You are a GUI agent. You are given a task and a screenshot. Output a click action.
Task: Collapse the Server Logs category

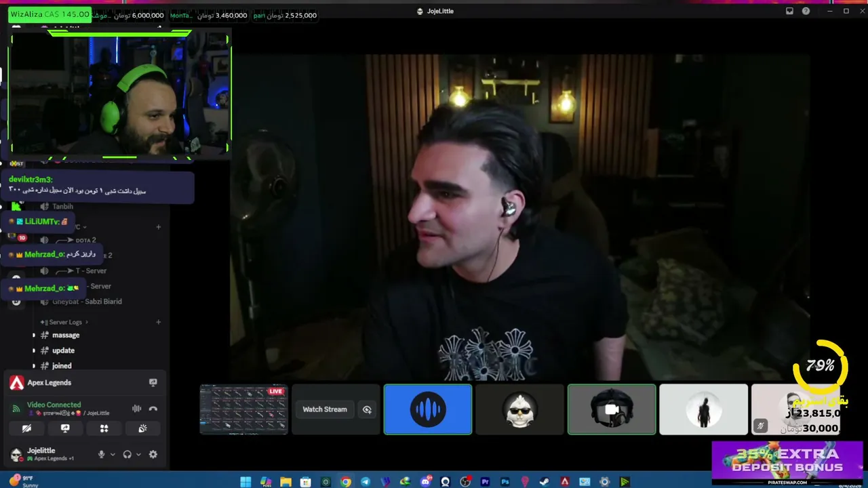65,322
